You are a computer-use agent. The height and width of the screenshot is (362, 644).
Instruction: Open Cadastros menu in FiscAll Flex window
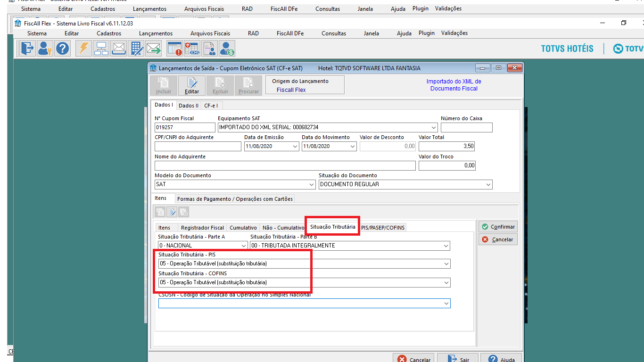coord(109,33)
